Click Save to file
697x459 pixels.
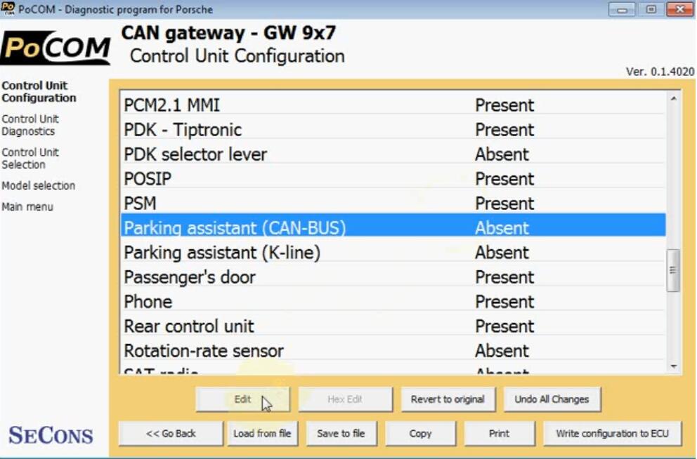pyautogui.click(x=341, y=433)
